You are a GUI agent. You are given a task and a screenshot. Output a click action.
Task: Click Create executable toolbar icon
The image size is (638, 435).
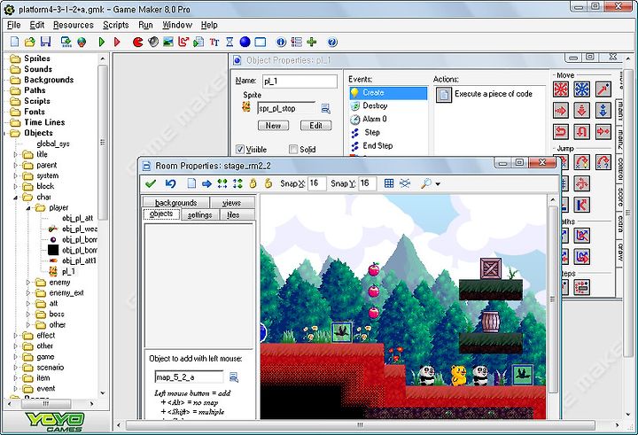click(x=66, y=42)
